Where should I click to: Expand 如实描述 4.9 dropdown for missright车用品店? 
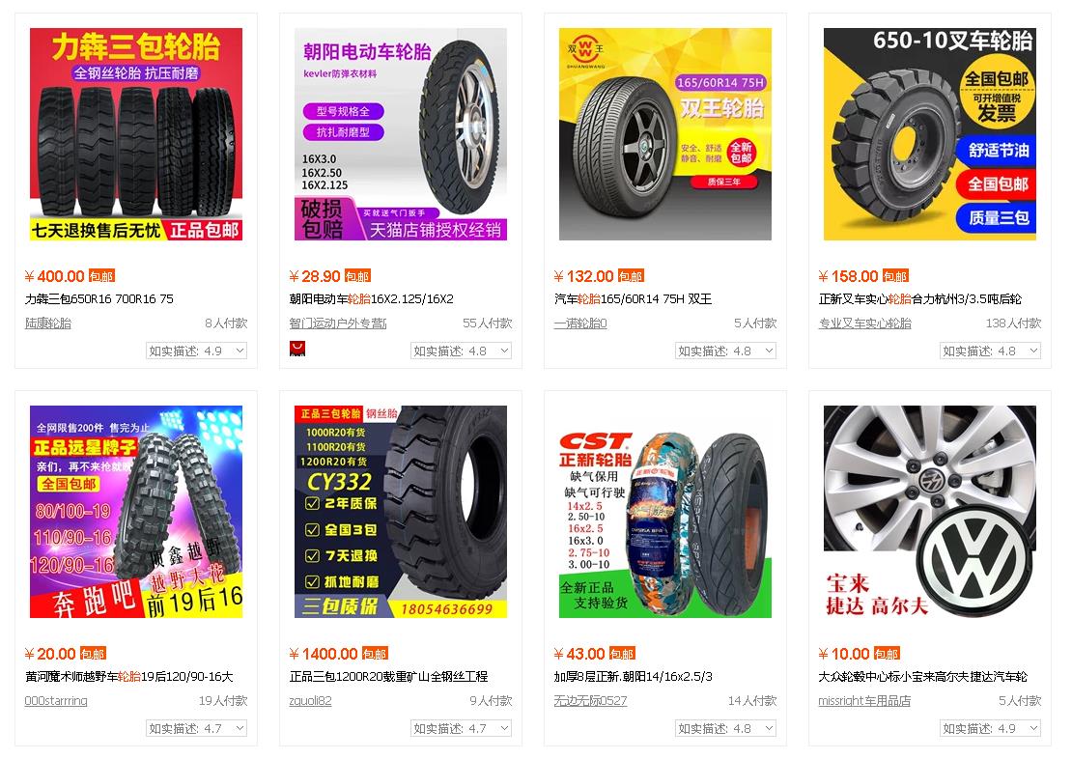pos(990,728)
